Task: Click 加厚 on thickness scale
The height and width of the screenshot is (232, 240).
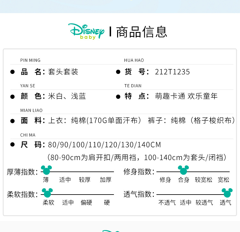Action: click(106, 180)
